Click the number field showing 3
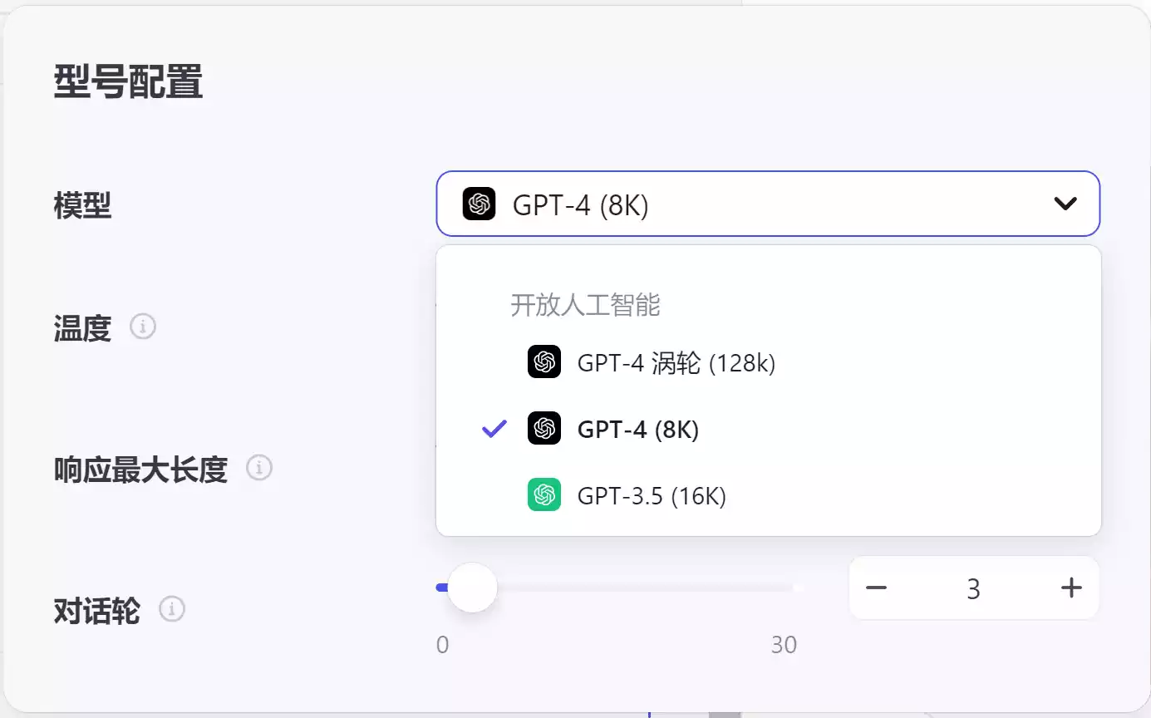Viewport: 1151px width, 718px height. tap(973, 588)
